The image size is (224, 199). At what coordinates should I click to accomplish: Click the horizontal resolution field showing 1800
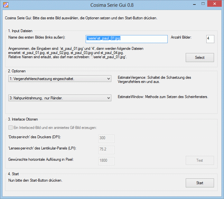[x=106, y=160]
